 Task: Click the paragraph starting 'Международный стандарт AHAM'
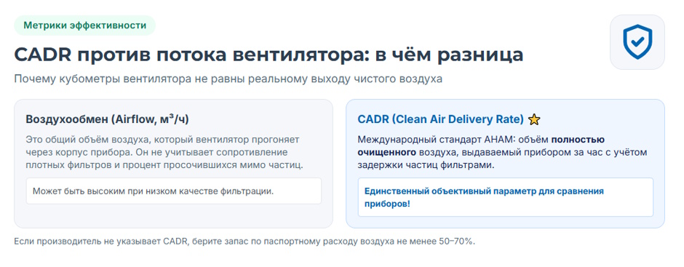coord(502,153)
